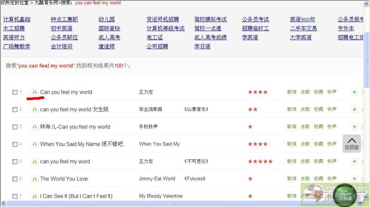This screenshot has width=370, height=207.
Task: Click headphone icon for can you feel my word
Action: point(35,161)
